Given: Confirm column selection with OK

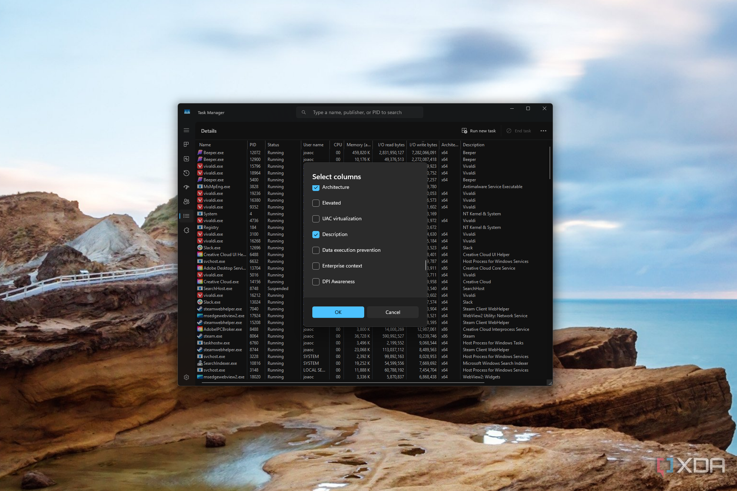Looking at the screenshot, I should (x=338, y=312).
